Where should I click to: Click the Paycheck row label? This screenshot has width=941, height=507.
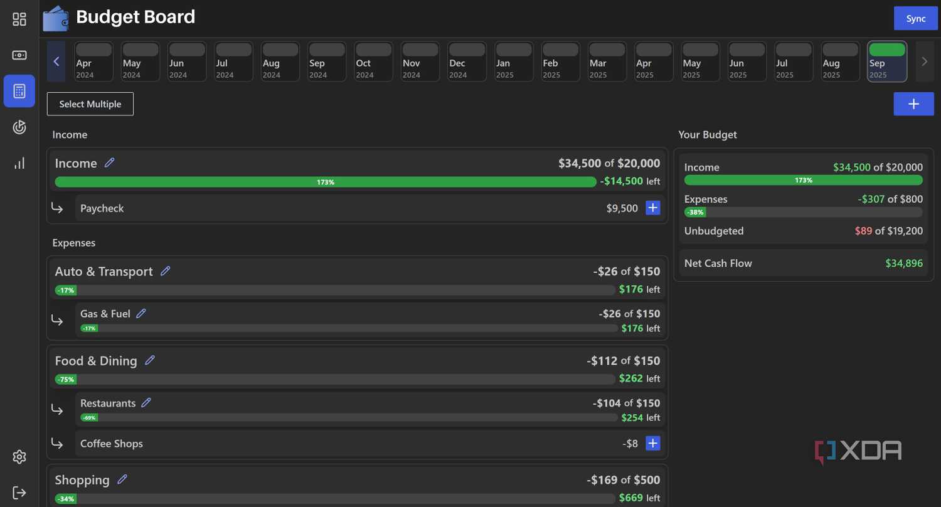click(102, 208)
